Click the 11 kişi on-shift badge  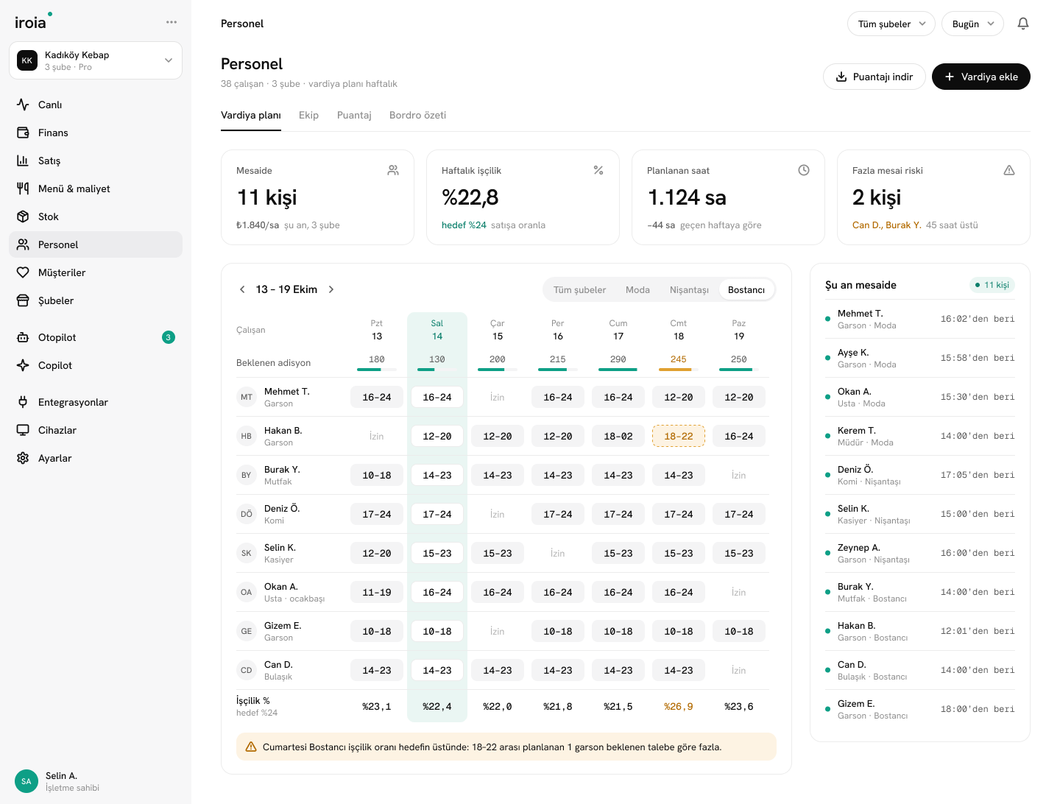(x=992, y=285)
